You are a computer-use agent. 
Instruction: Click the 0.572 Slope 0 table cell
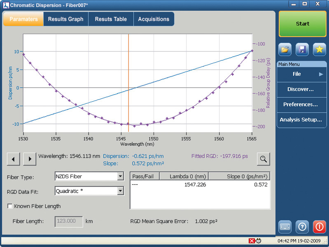point(261,185)
